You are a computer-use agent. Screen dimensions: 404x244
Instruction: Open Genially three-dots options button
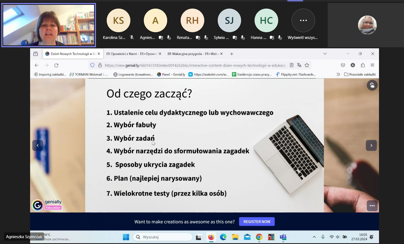[x=372, y=206]
